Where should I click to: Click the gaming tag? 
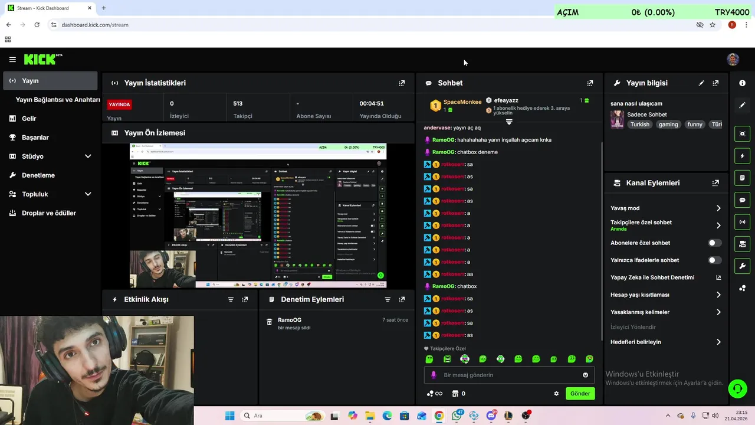(x=668, y=125)
